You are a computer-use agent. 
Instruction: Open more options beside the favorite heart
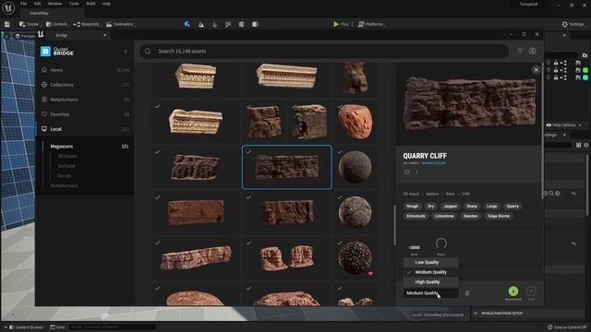[416, 172]
